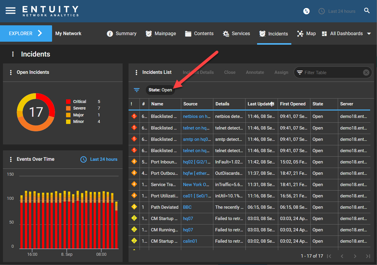Open the BBC source link
Image resolution: width=377 pixels, height=265 pixels.
[187, 207]
